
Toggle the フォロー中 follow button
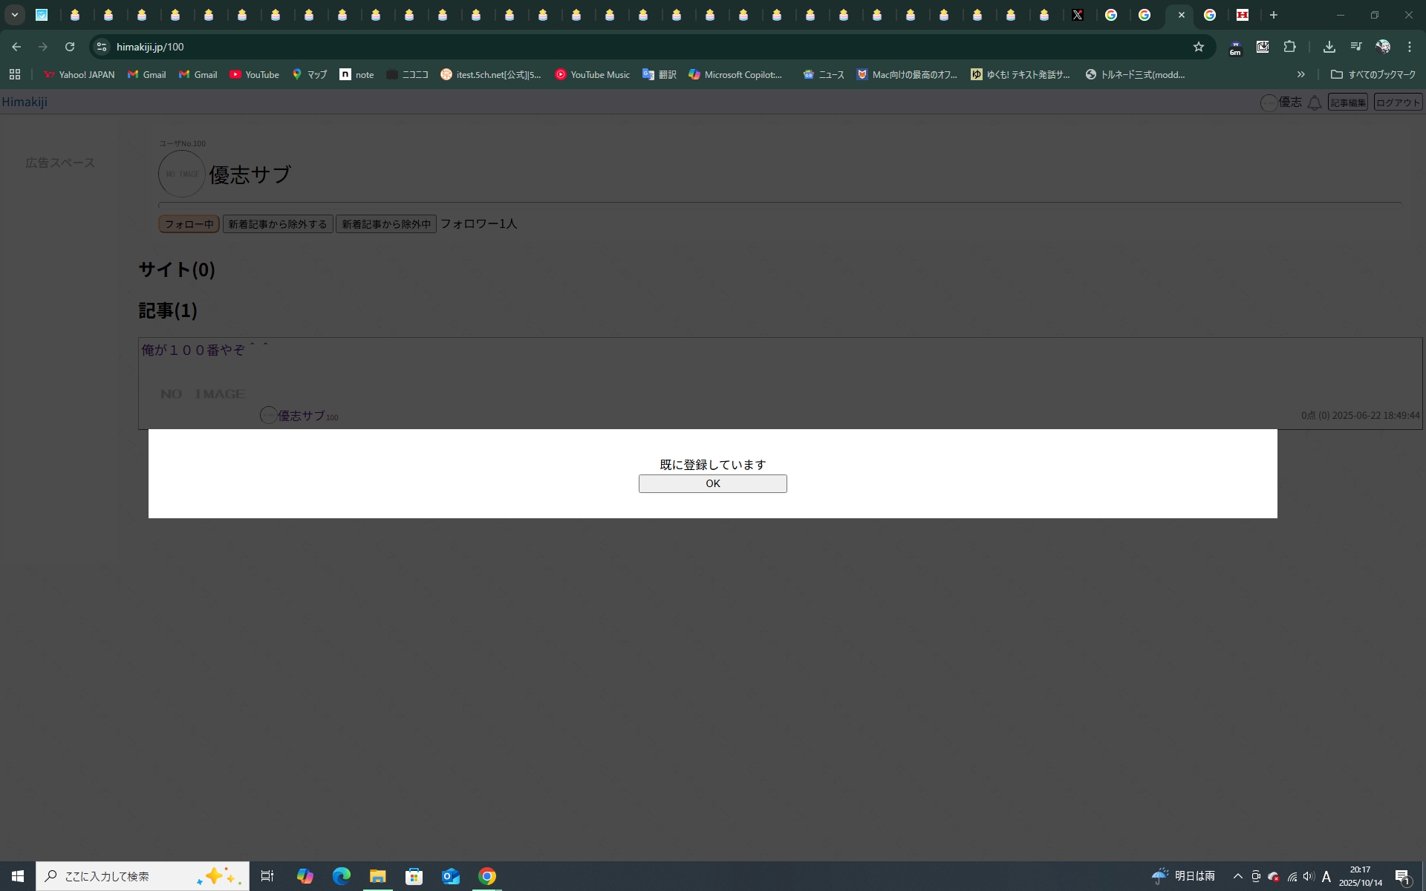point(189,224)
